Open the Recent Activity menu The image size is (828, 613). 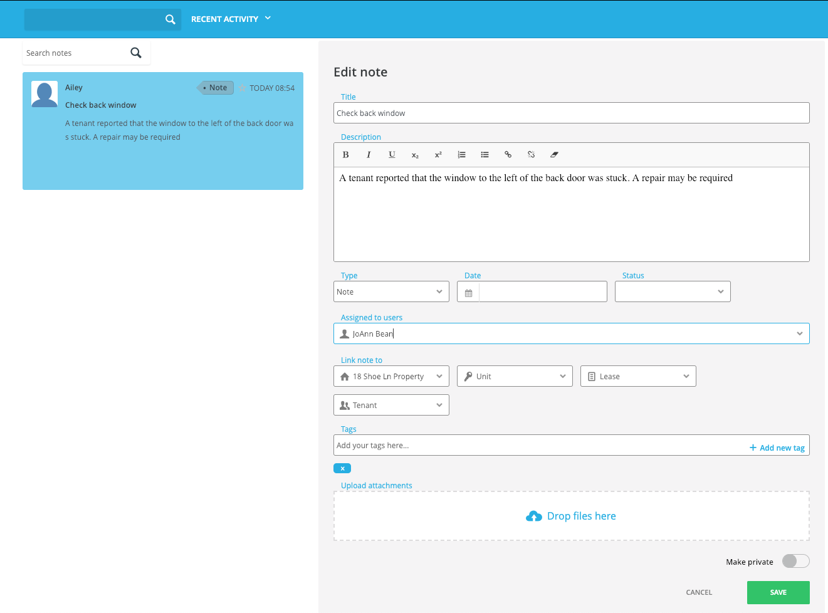(x=231, y=19)
